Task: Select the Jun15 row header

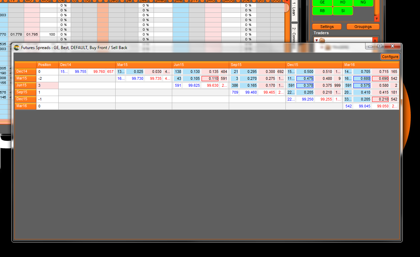Action: 26,85
